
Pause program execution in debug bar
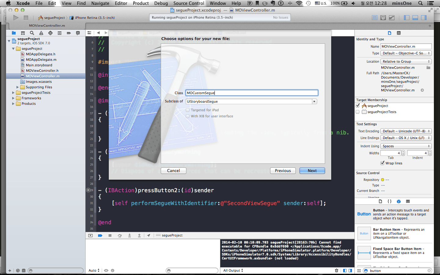coord(110,236)
